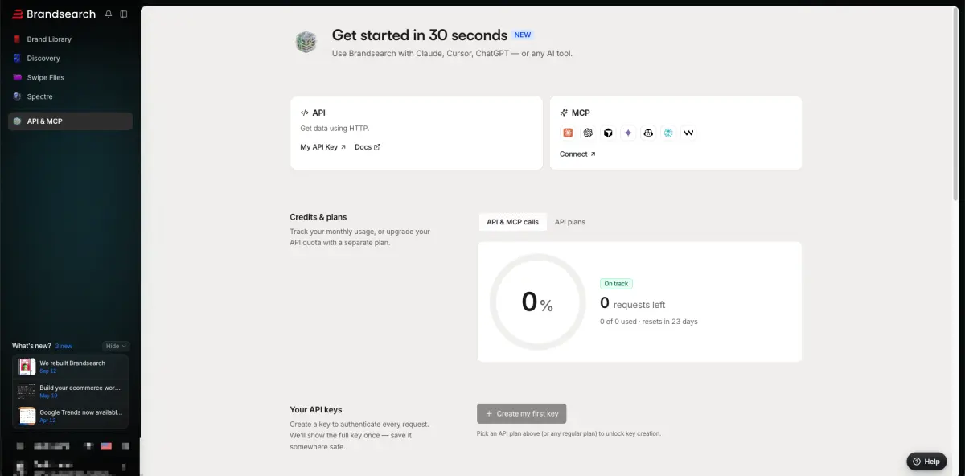Image resolution: width=965 pixels, height=476 pixels.
Task: Click the Brandsearch logo
Action: pyautogui.click(x=54, y=14)
